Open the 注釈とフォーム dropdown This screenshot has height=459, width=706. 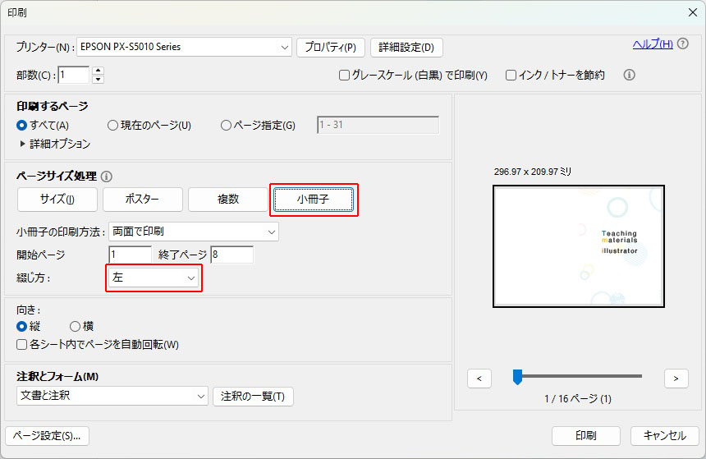[112, 396]
